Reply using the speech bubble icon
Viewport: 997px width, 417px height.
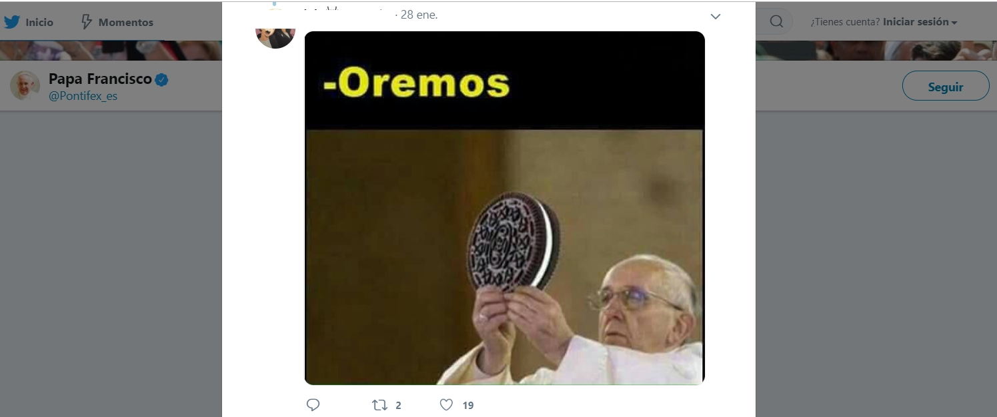pyautogui.click(x=313, y=404)
